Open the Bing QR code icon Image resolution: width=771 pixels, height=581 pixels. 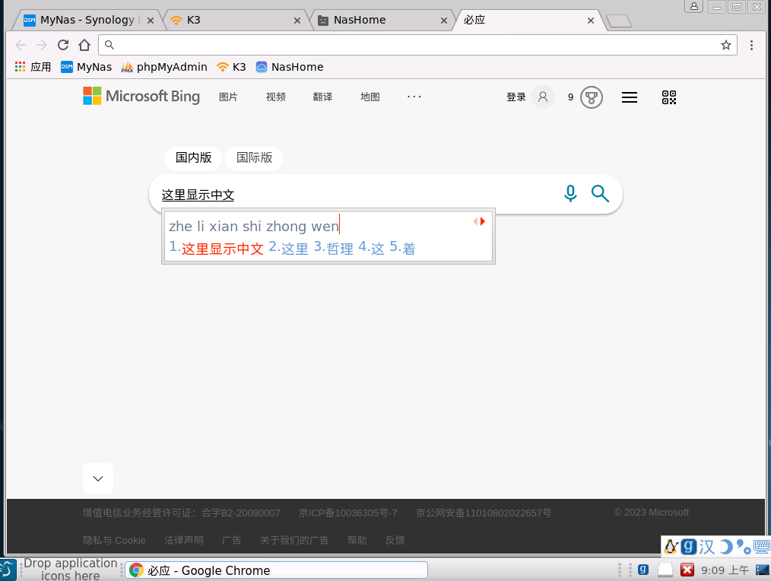[669, 97]
